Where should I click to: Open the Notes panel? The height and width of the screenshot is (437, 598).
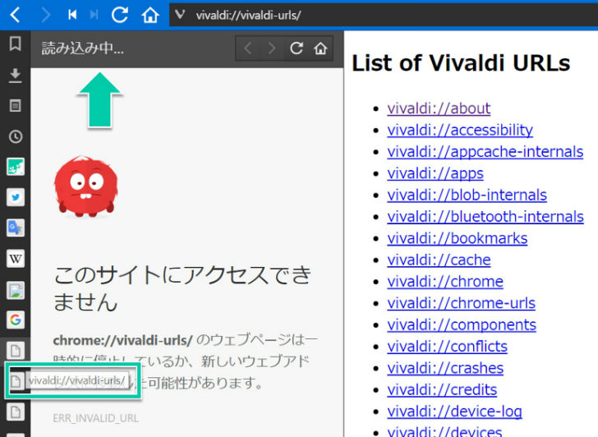point(16,106)
